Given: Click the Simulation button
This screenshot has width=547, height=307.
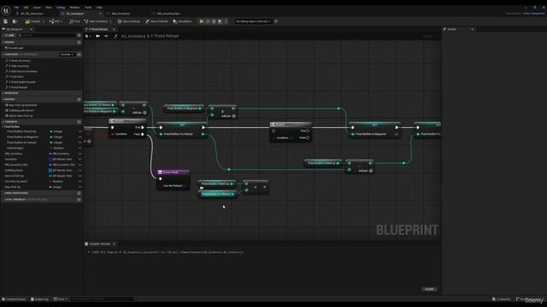Looking at the screenshot, I should 182,21.
